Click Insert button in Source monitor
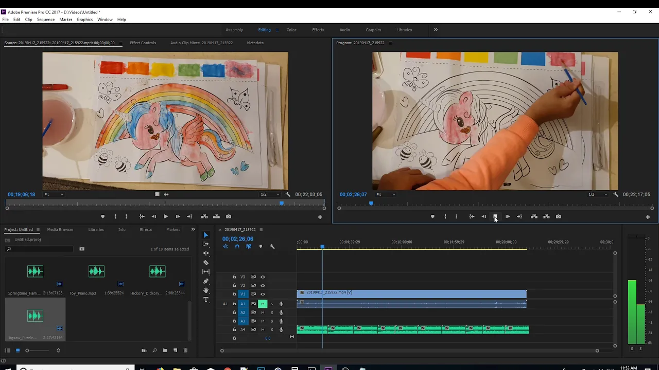Viewport: 659px width, 370px height. [x=204, y=216]
